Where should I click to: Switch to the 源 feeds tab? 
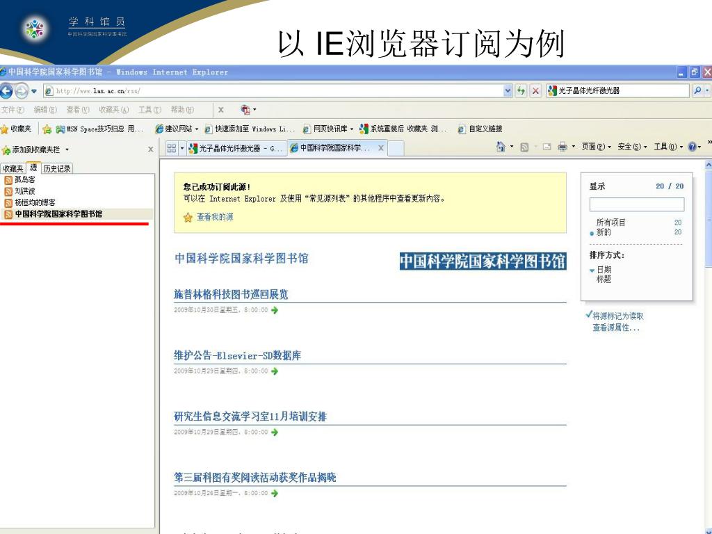33,168
